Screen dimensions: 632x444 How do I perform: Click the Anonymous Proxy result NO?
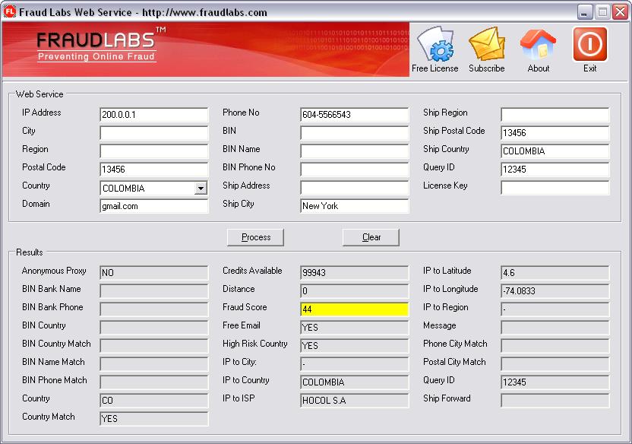pos(153,273)
